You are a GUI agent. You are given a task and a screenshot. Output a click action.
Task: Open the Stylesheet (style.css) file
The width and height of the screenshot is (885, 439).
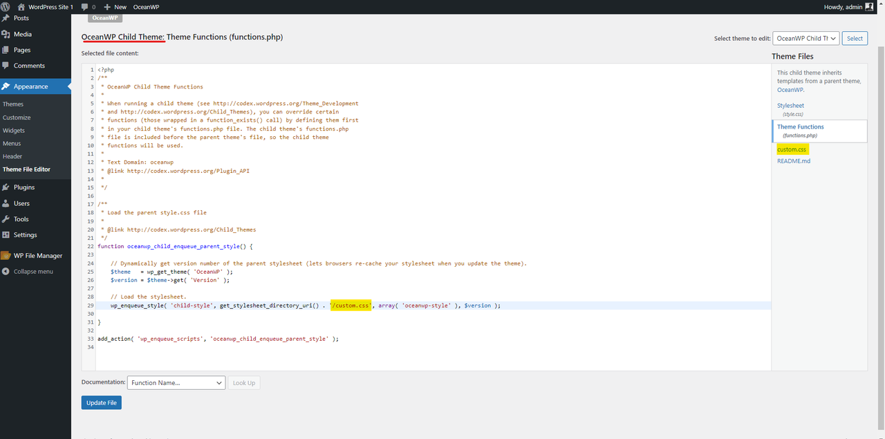click(x=790, y=109)
